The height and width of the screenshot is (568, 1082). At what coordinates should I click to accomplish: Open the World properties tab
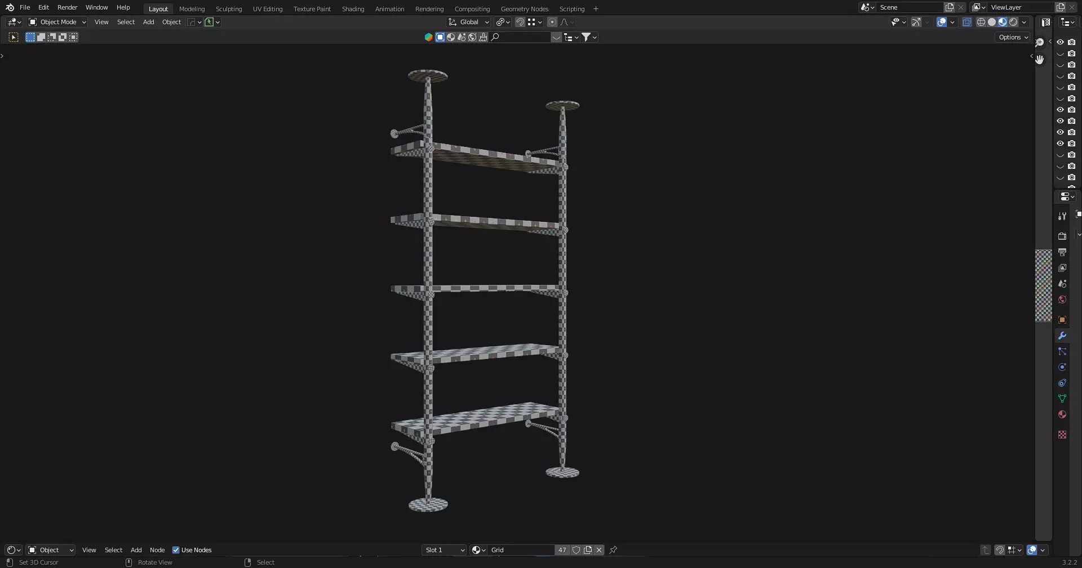1062,299
